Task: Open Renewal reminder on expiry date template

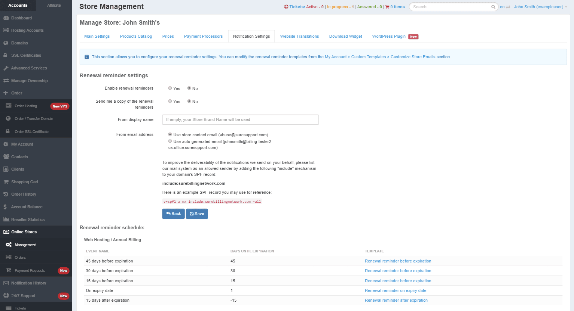Action: [396, 290]
